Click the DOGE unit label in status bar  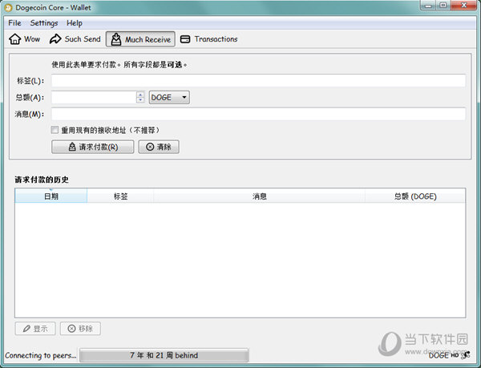point(439,355)
